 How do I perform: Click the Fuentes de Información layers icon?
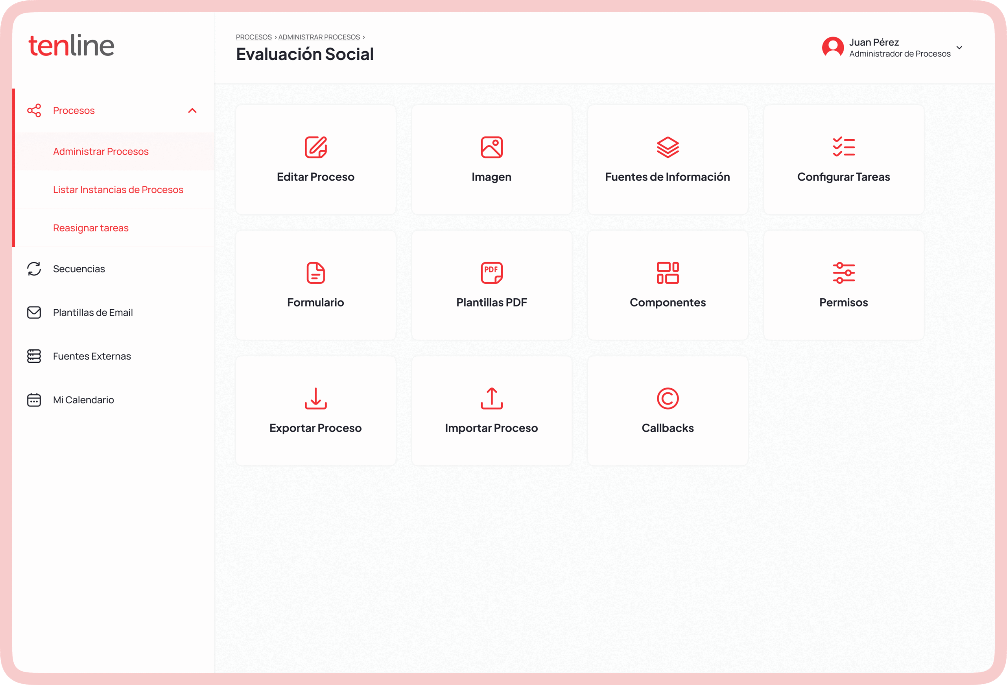coord(667,147)
